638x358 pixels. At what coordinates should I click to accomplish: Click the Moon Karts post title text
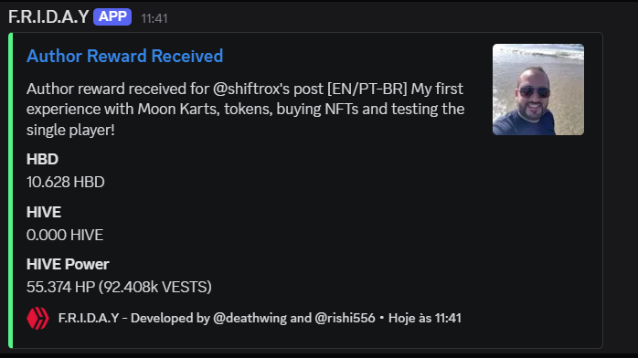(245, 110)
